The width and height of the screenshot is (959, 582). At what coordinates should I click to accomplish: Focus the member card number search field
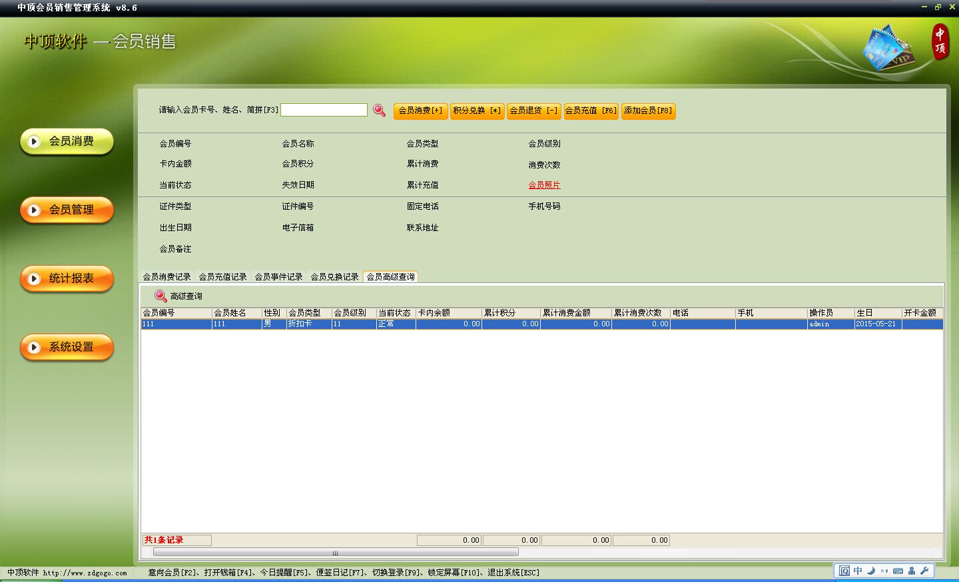324,110
